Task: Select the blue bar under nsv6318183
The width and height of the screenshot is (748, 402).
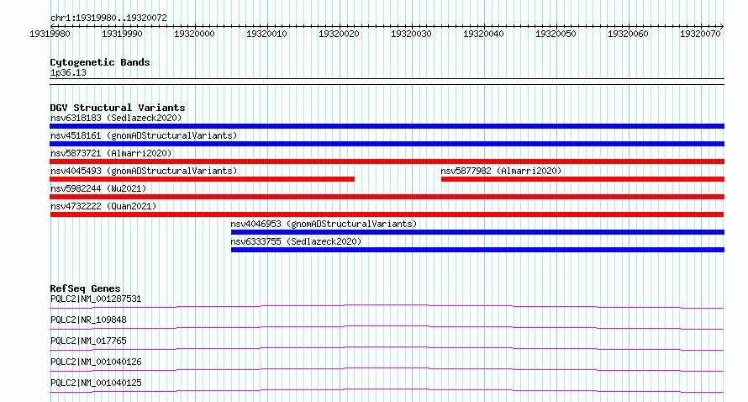Action: point(387,126)
